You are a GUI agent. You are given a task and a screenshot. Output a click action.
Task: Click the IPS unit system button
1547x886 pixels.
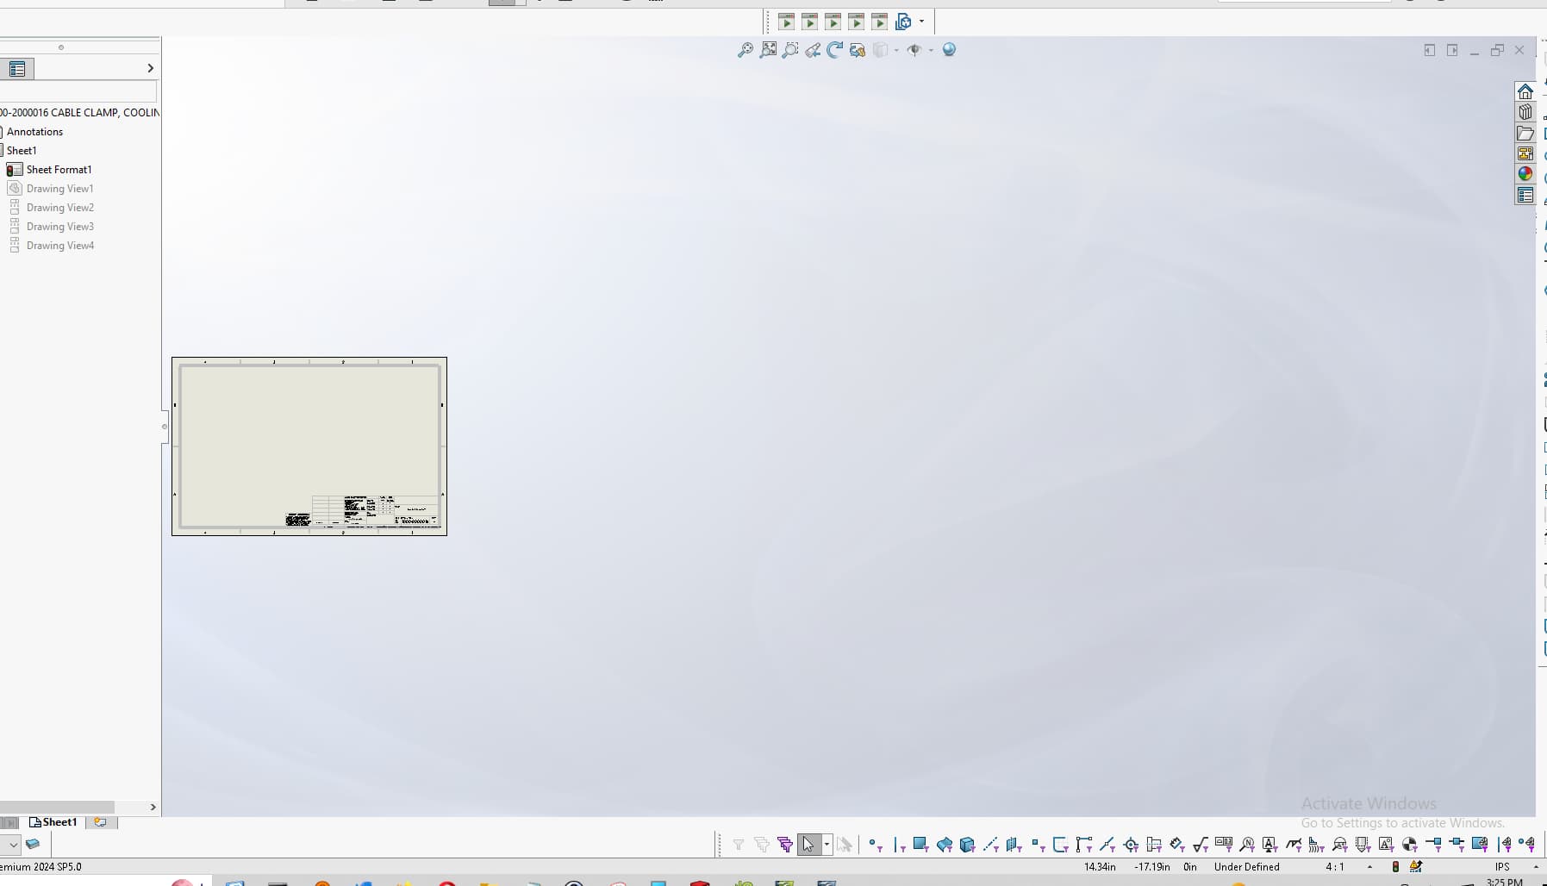point(1502,867)
